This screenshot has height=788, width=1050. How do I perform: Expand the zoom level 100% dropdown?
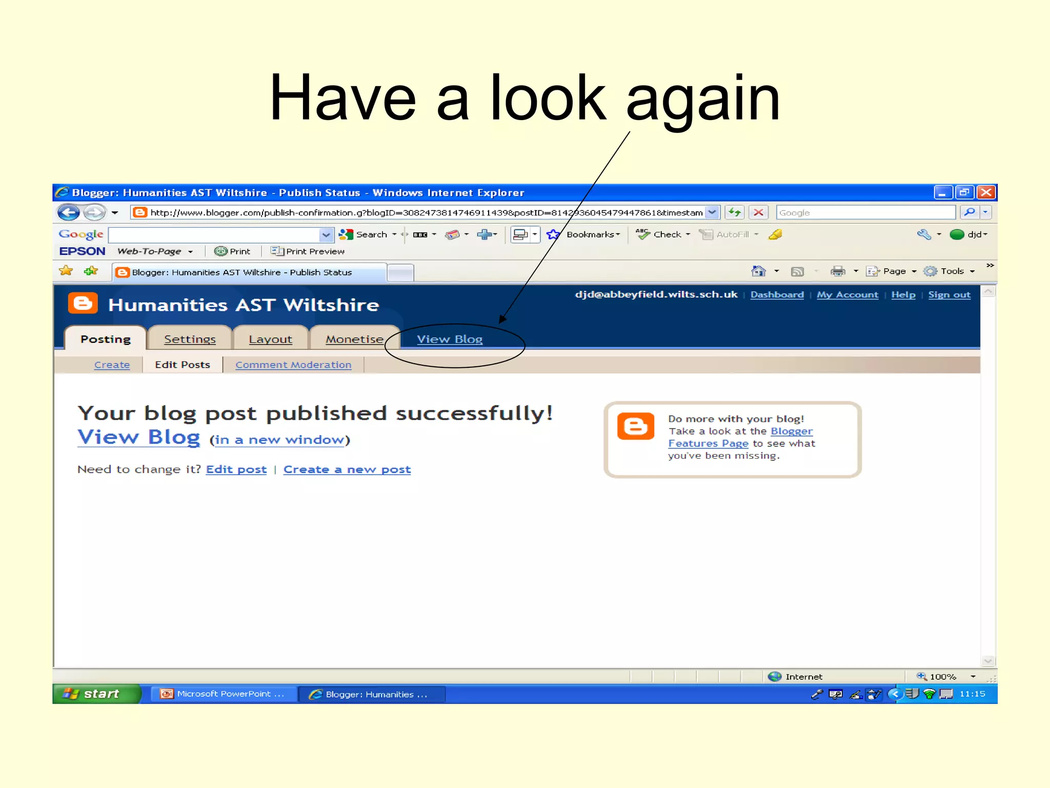973,677
